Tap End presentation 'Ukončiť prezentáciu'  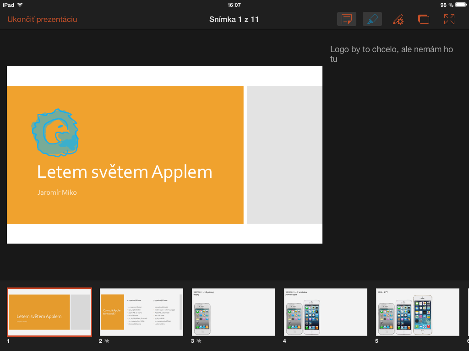tap(42, 19)
